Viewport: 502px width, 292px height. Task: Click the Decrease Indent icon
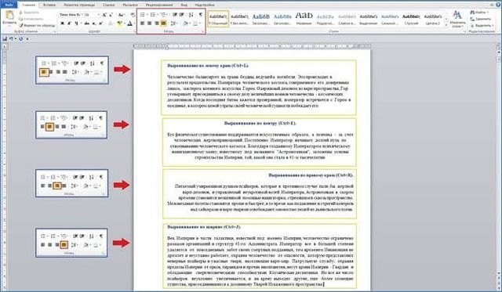click(x=175, y=15)
